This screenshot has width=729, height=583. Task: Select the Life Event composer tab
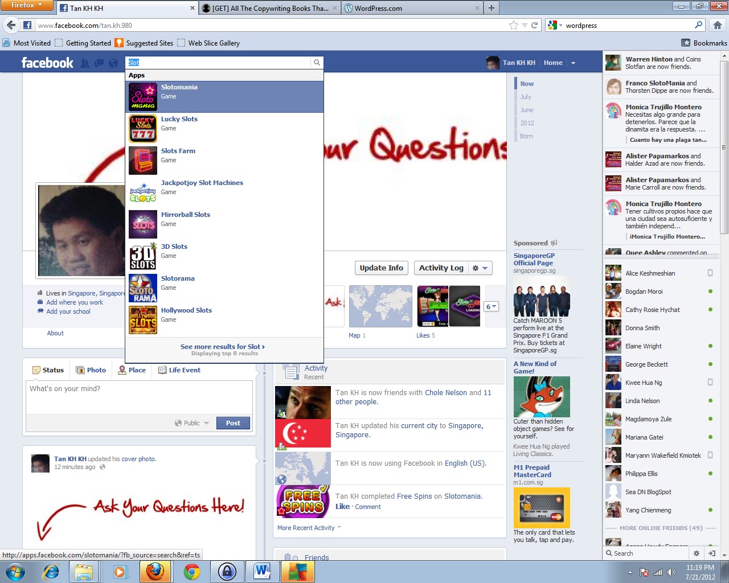pyautogui.click(x=179, y=370)
